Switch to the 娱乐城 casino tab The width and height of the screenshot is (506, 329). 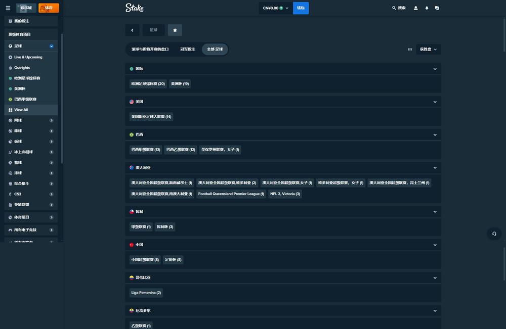coord(26,8)
